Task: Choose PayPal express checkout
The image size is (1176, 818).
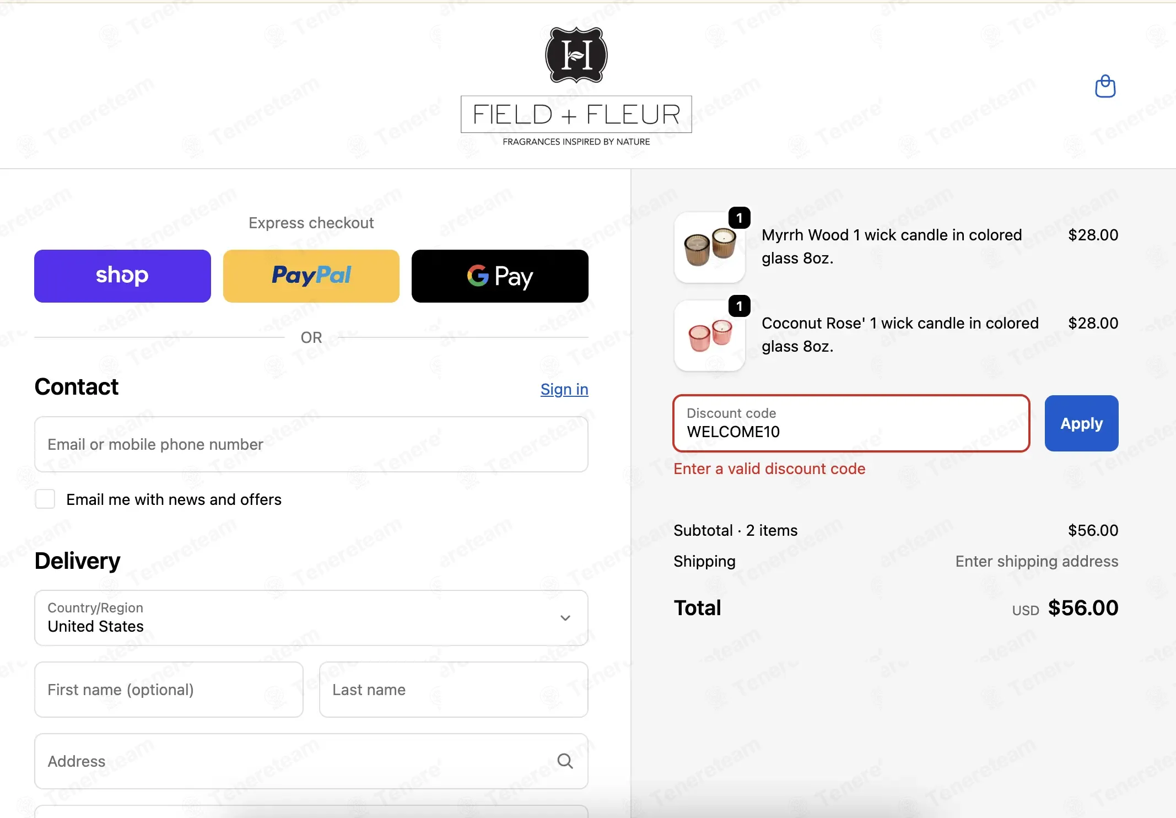Action: coord(311,276)
